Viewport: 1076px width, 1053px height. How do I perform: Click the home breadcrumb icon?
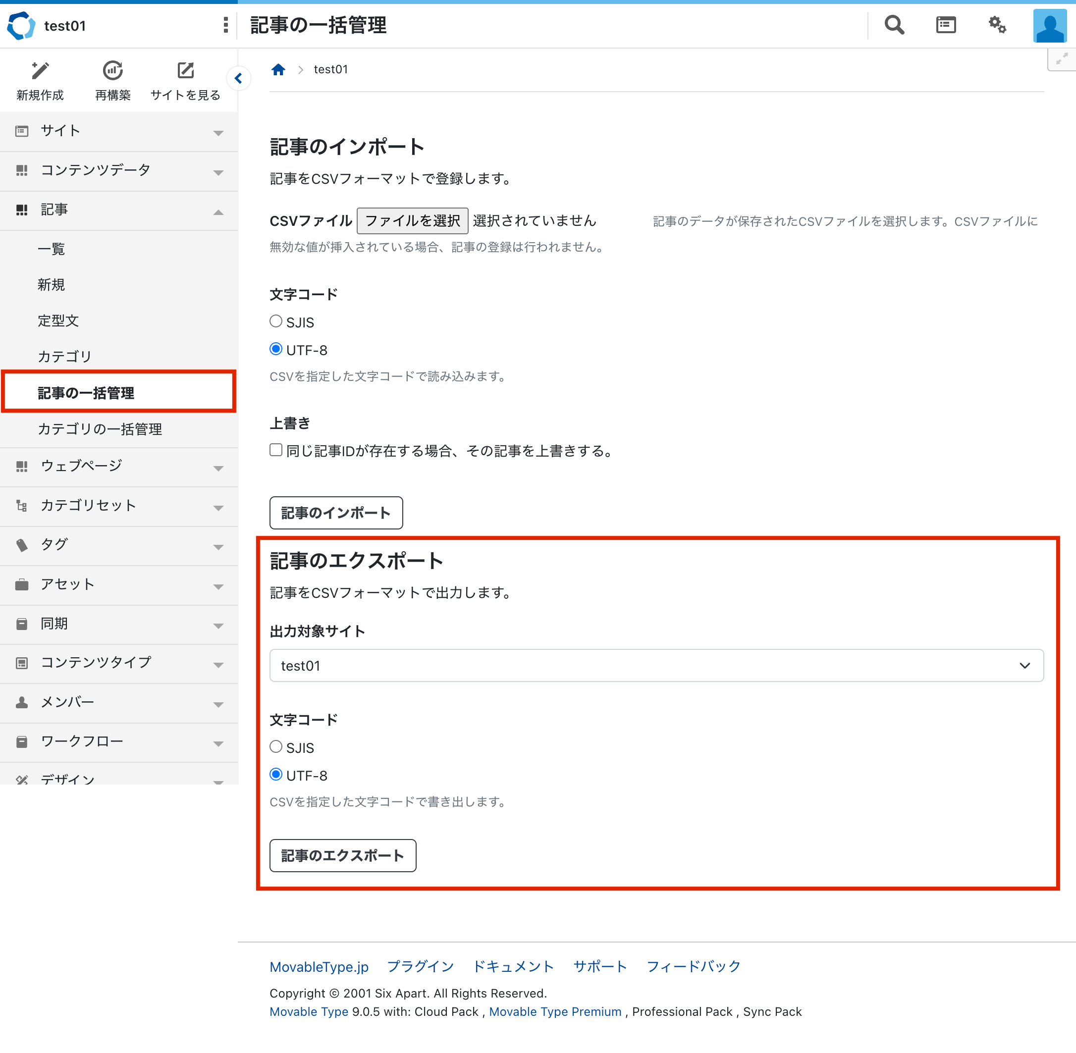click(278, 70)
